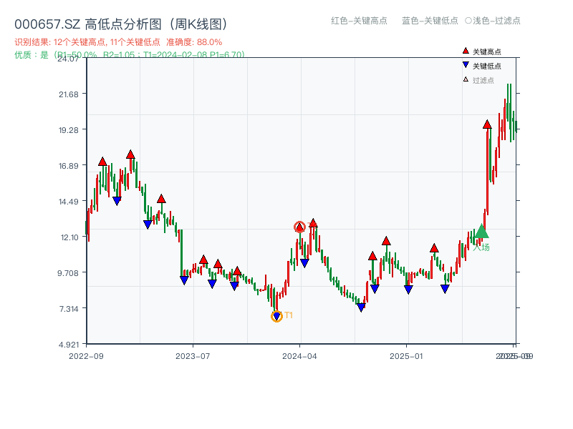Click the blue 关键低点 triangle icon in the legend box
The height and width of the screenshot is (429, 573).
(x=466, y=66)
